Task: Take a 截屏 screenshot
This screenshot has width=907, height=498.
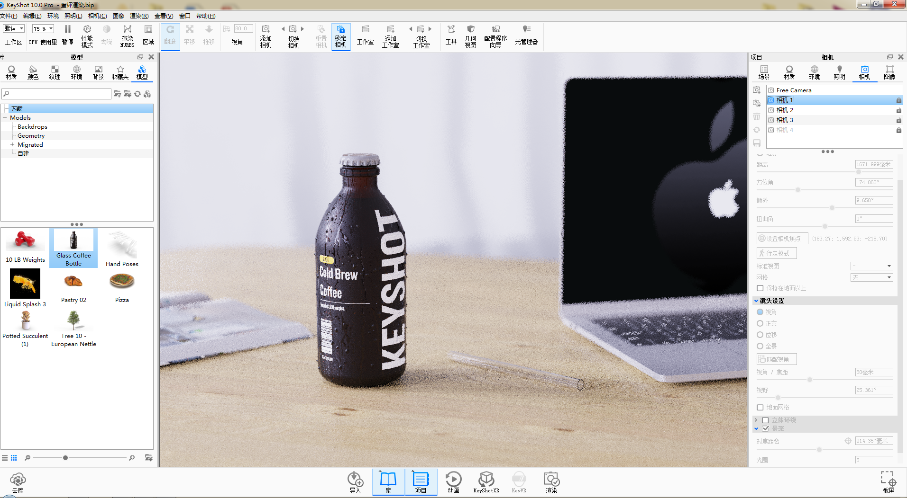Action: 888,482
